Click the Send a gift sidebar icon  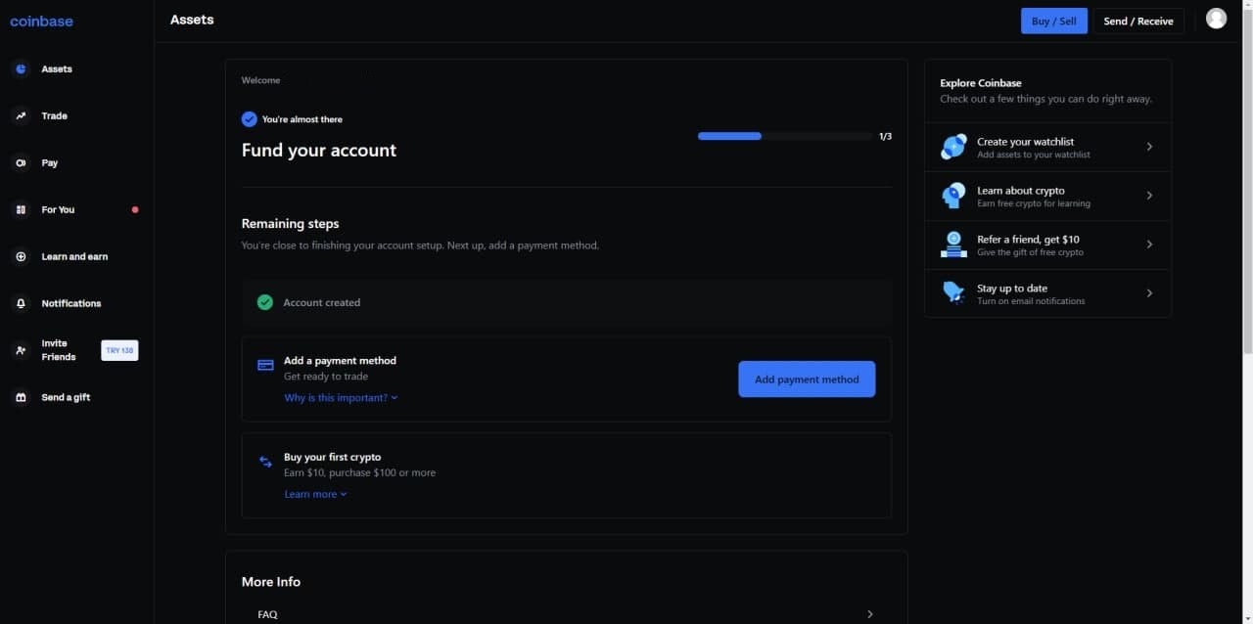tap(20, 397)
